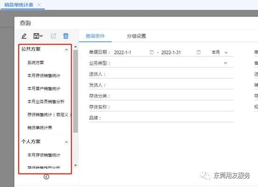
Task: Open end date calendar picker icon
Action: tap(199, 52)
